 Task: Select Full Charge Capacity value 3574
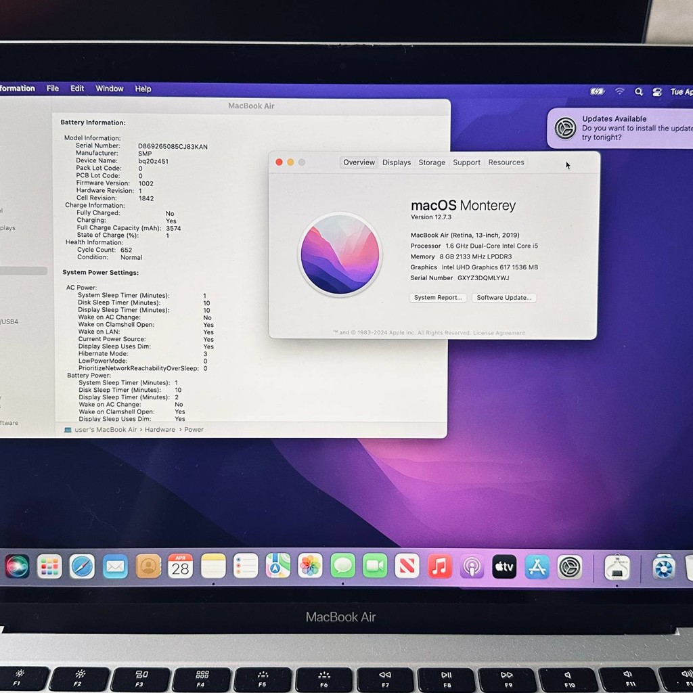point(173,228)
